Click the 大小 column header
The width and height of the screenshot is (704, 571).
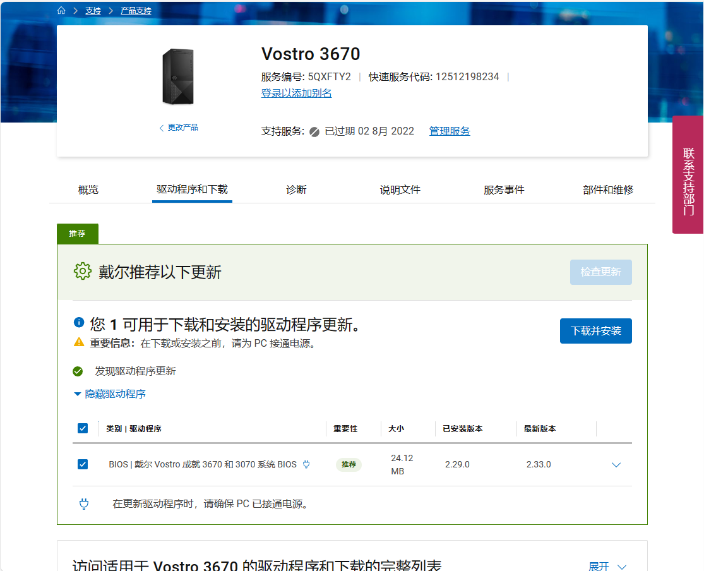(396, 429)
